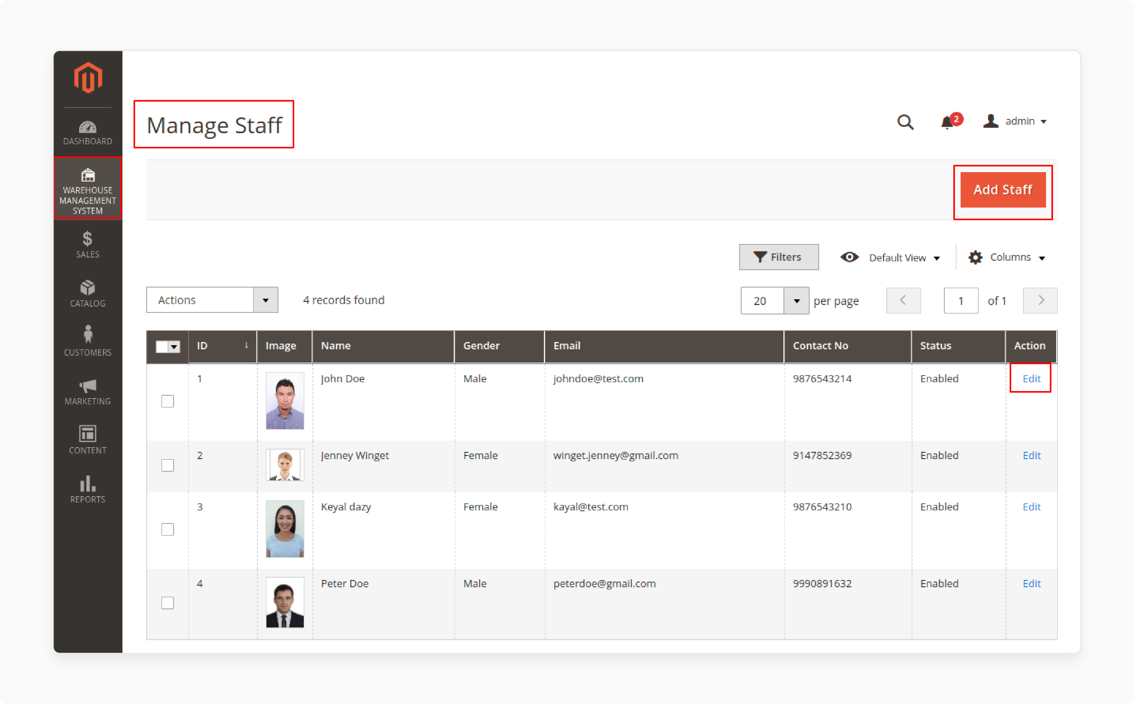Toggle the select-all header checkbox
The height and width of the screenshot is (704, 1134).
pyautogui.click(x=162, y=347)
